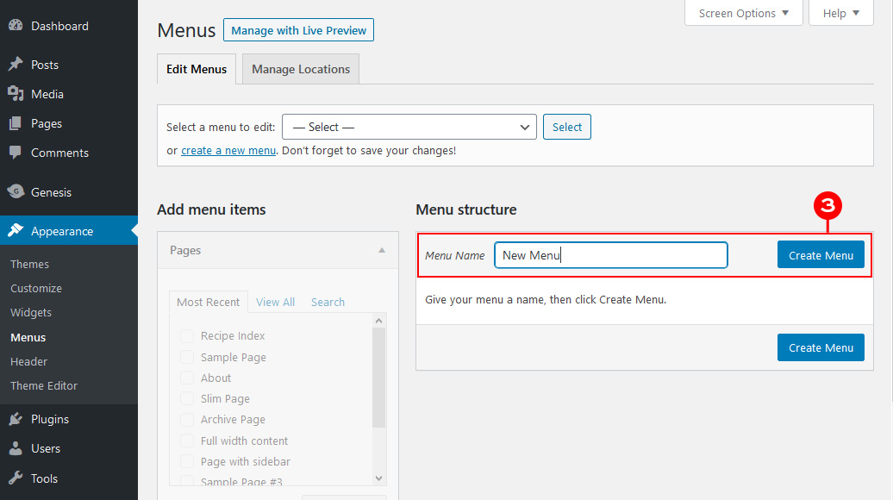
Task: Click the top Create Menu button
Action: pyautogui.click(x=821, y=255)
